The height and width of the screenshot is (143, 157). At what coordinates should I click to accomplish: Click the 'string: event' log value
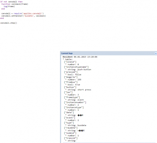(x=75, y=100)
